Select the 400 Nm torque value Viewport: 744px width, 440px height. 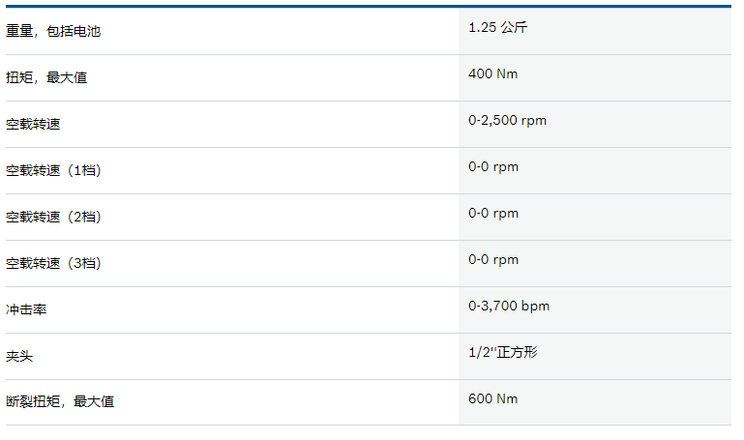click(x=493, y=73)
